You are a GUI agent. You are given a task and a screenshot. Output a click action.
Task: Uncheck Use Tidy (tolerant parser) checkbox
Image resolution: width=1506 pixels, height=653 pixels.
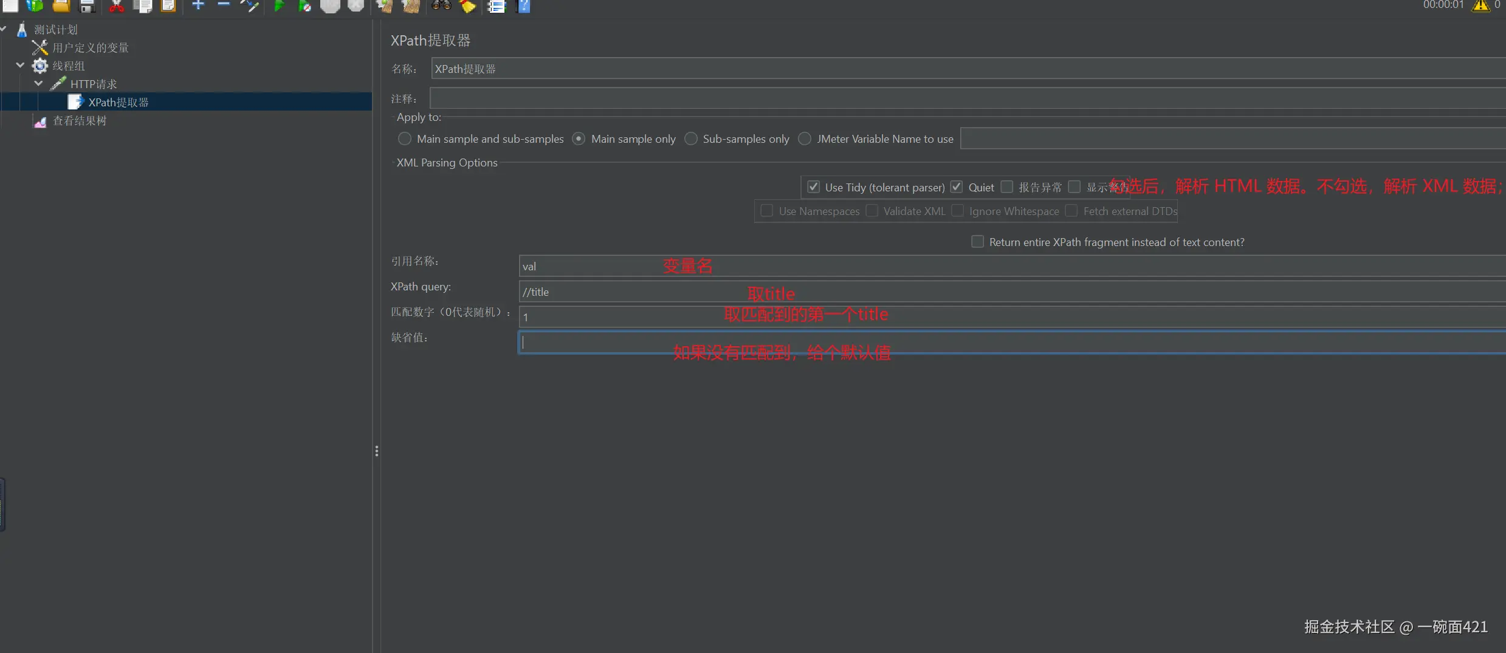click(x=813, y=187)
